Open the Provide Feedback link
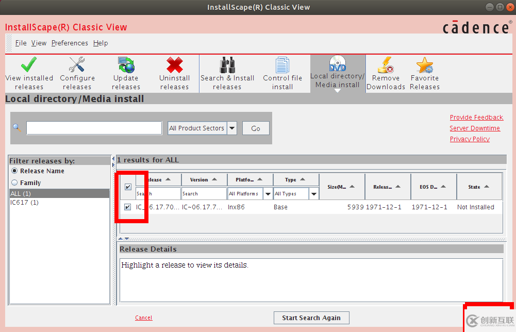516x332 pixels. (x=476, y=117)
